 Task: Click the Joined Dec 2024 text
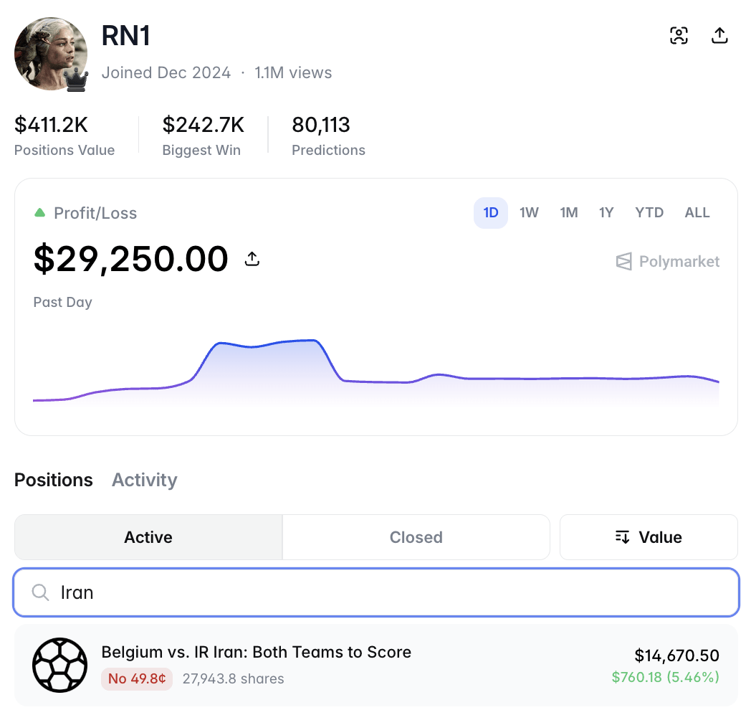[x=166, y=73]
